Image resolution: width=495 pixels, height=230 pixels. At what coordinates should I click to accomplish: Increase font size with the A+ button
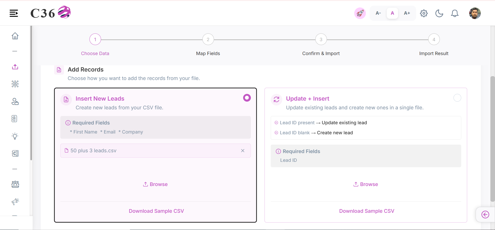(x=407, y=13)
